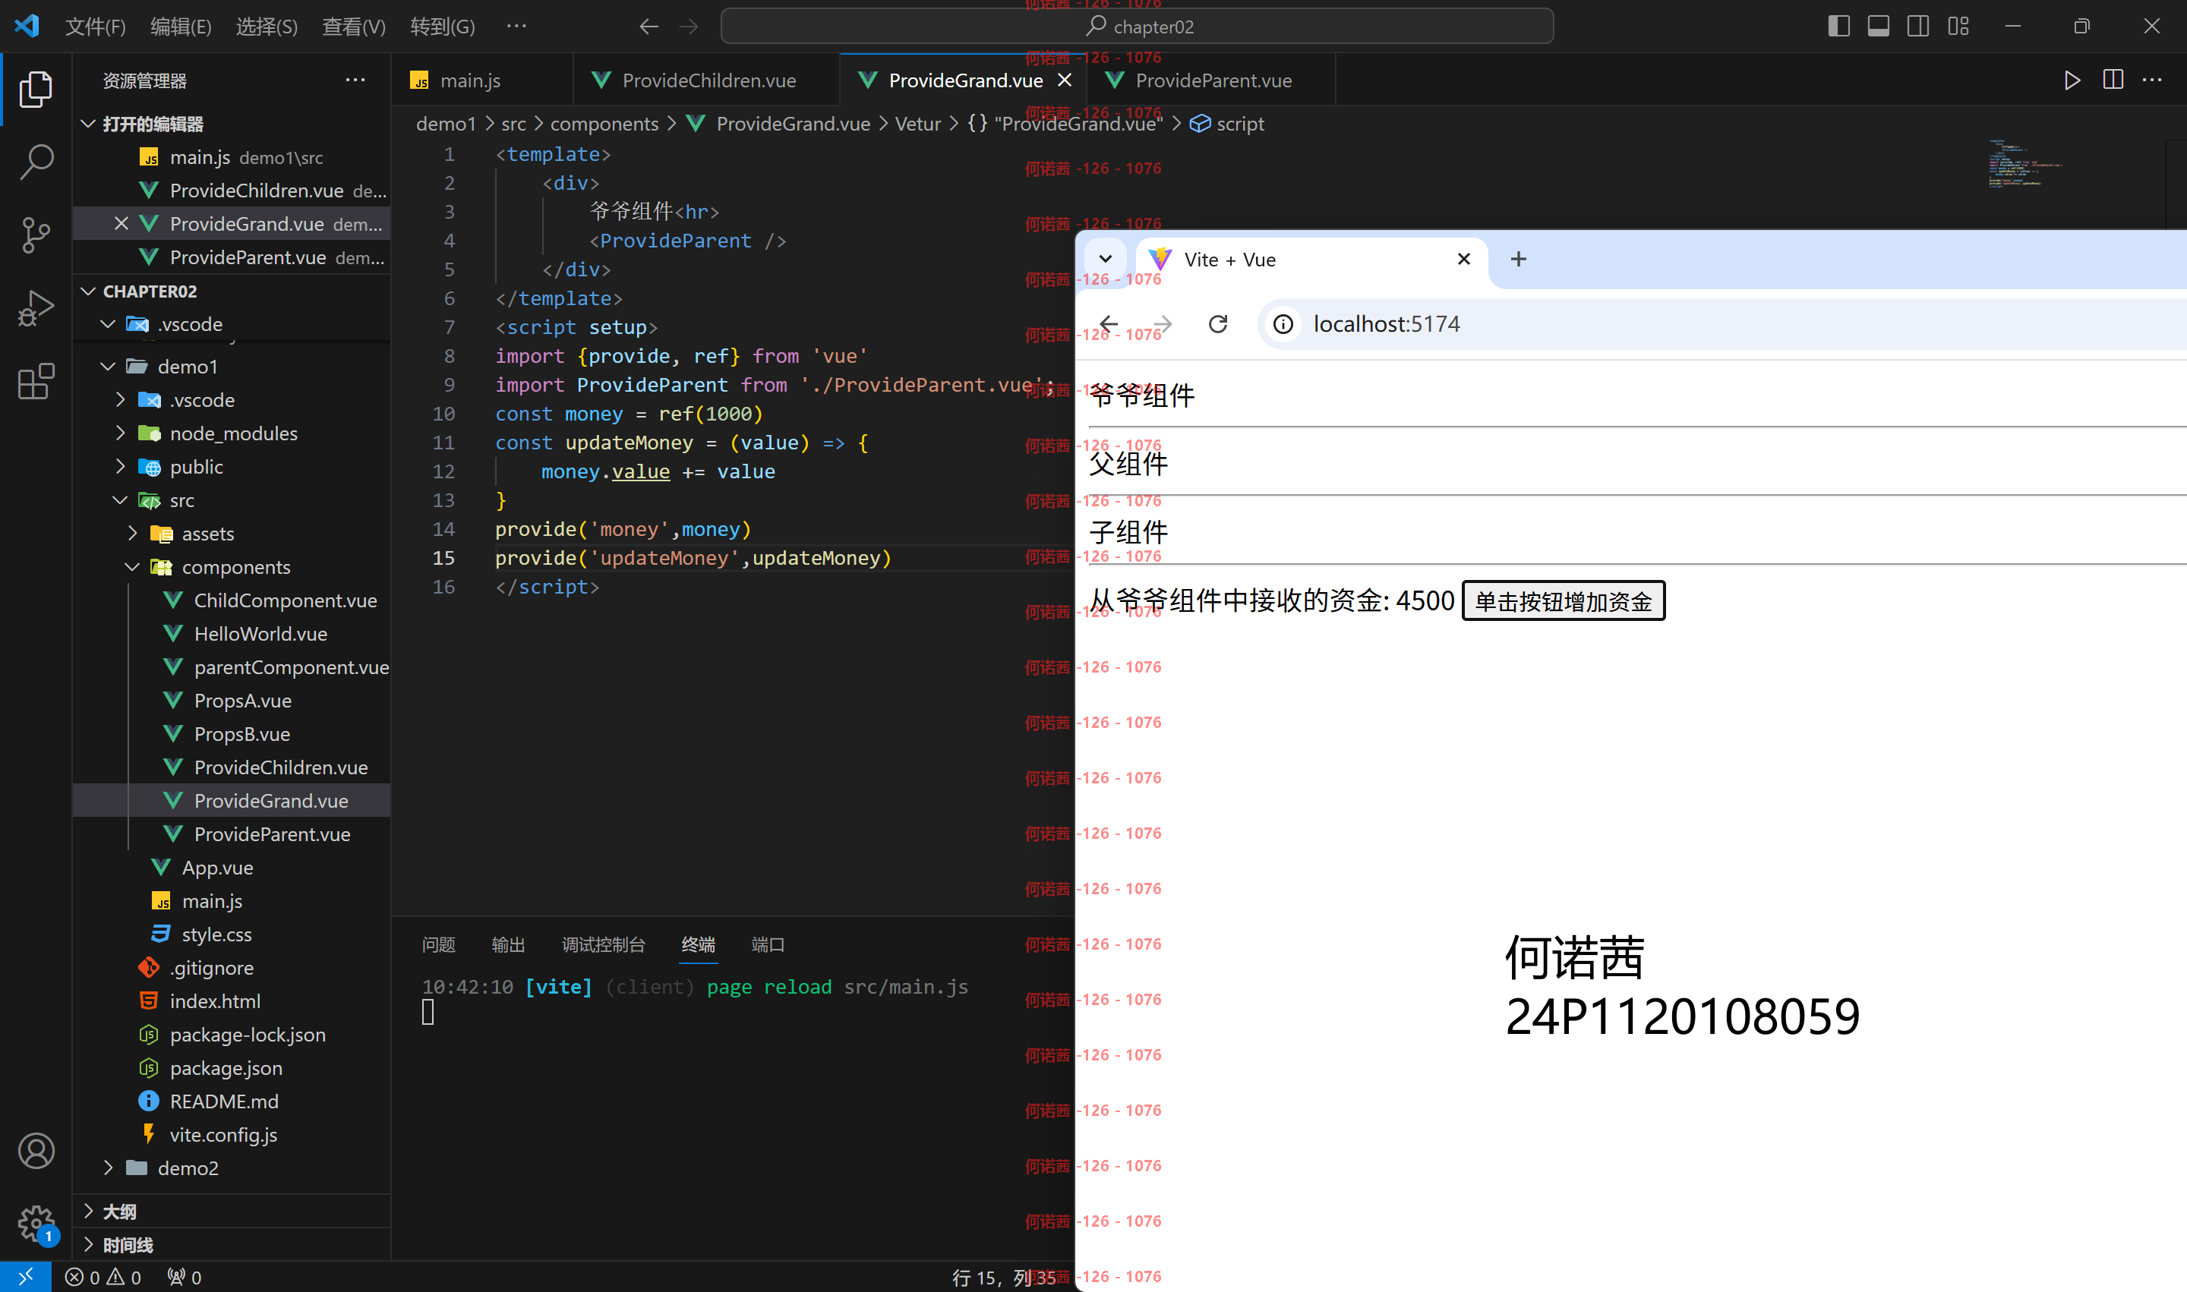Open the Selection menu
Viewport: 2187px width, 1292px height.
coord(267,27)
